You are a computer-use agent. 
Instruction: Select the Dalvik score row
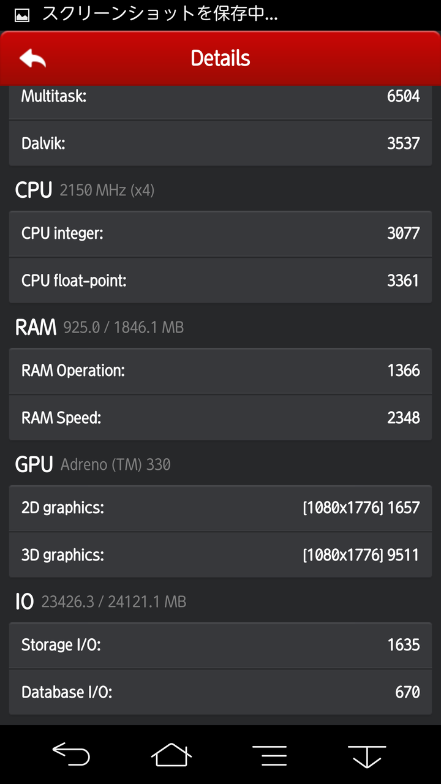point(221,143)
